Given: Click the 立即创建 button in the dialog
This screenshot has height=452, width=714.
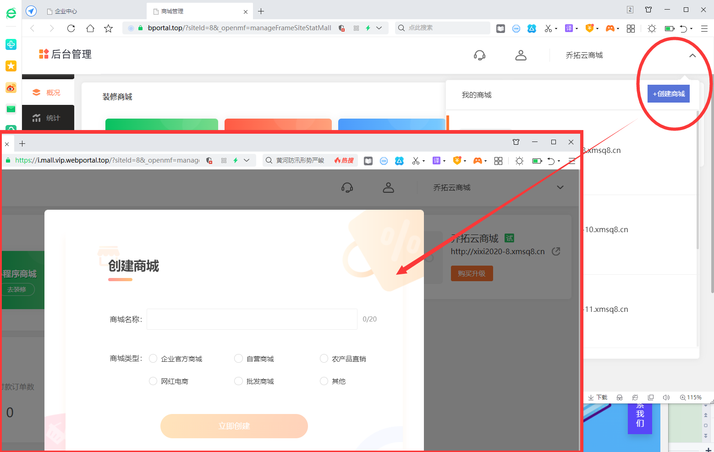Looking at the screenshot, I should coord(234,426).
